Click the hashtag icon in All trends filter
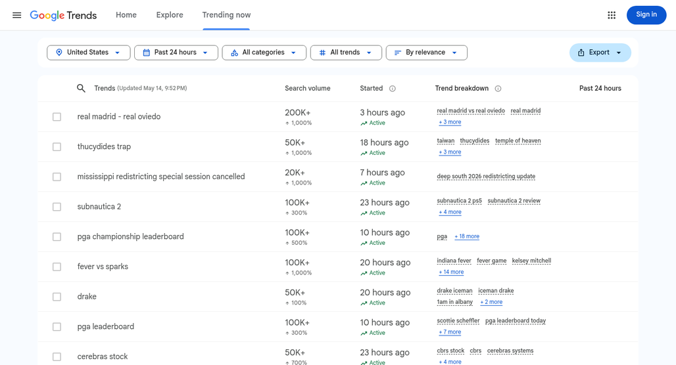The image size is (676, 365). [x=322, y=53]
